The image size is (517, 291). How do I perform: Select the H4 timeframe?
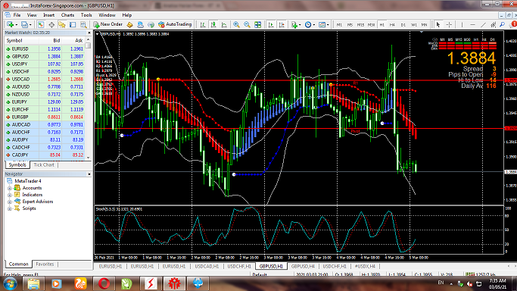(x=392, y=25)
